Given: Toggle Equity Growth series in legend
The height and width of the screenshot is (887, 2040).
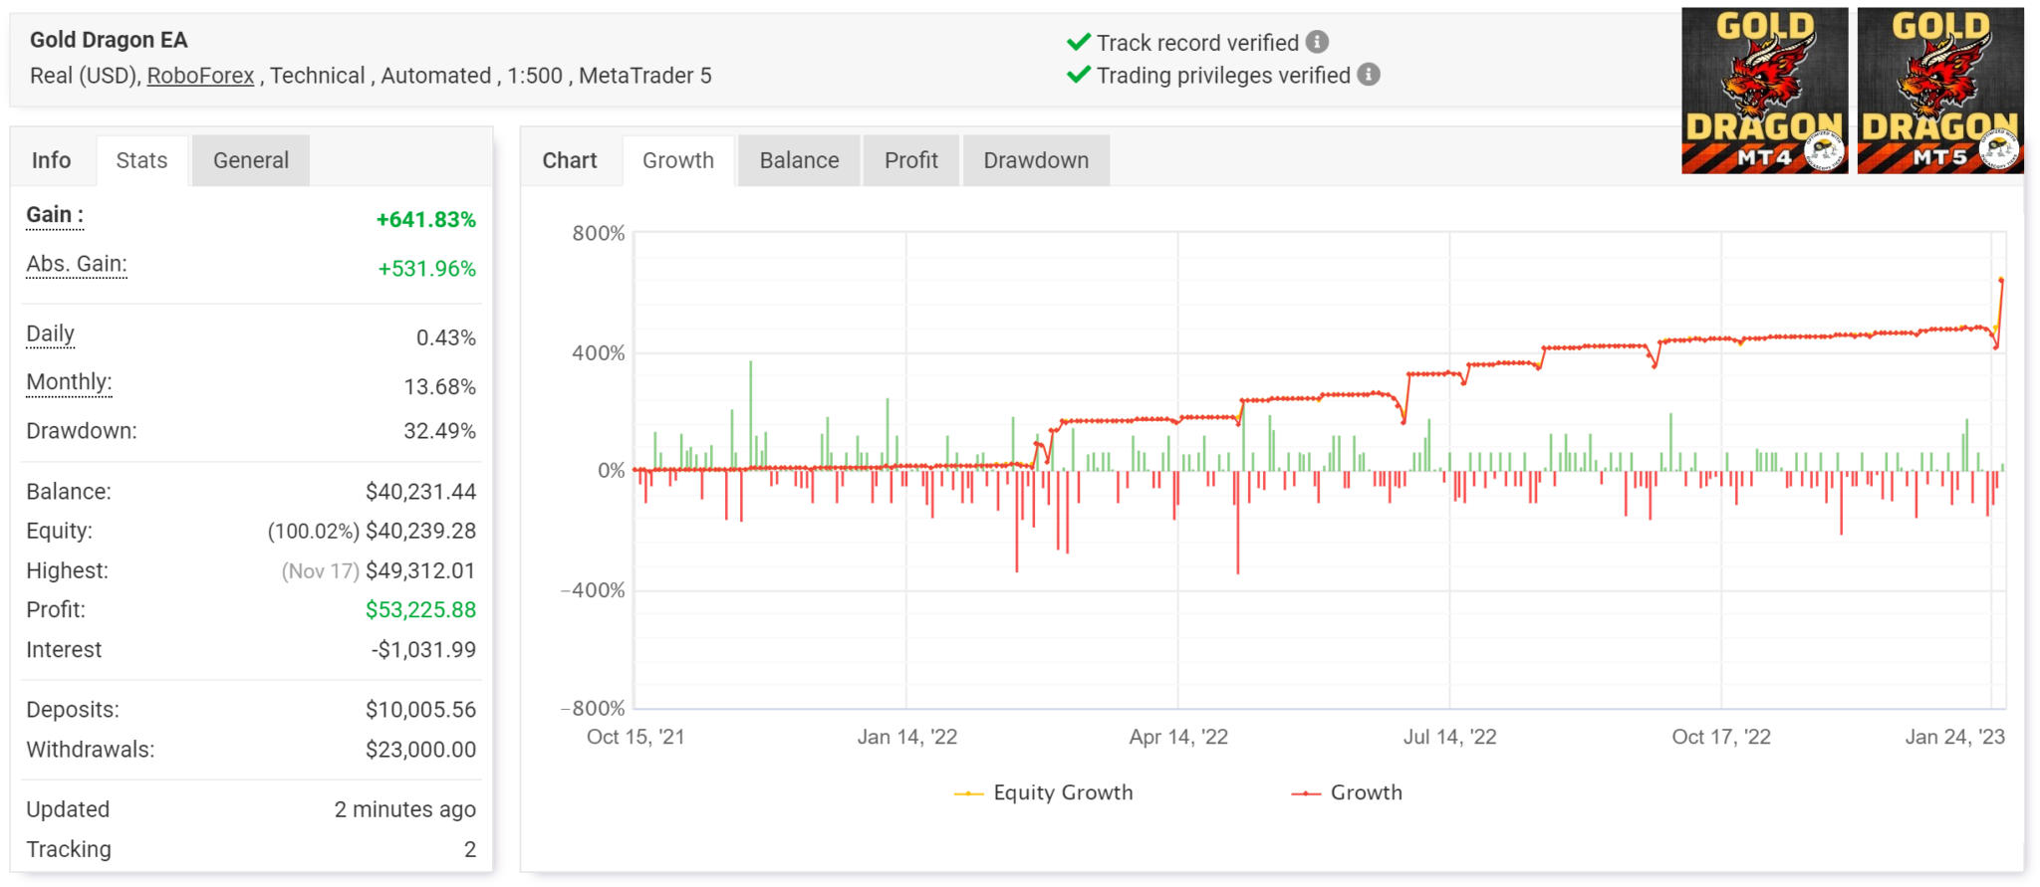Looking at the screenshot, I should pyautogui.click(x=1044, y=792).
